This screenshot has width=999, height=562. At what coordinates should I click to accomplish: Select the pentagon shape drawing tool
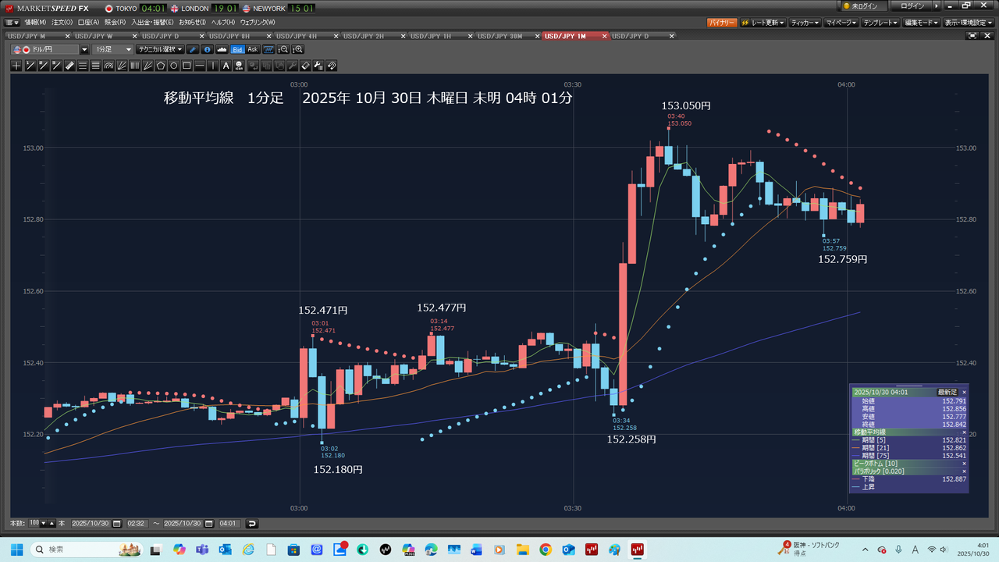pyautogui.click(x=161, y=66)
